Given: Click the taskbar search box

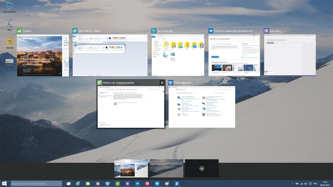Looking at the screenshot, I should (x=36, y=184).
